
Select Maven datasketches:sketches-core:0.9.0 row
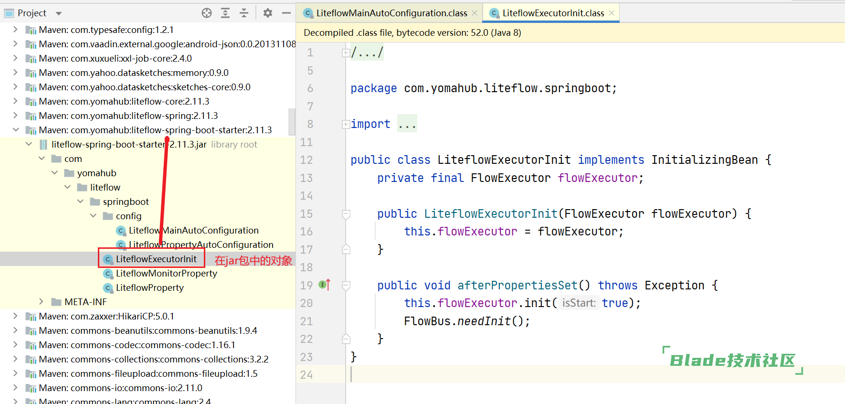pyautogui.click(x=148, y=87)
